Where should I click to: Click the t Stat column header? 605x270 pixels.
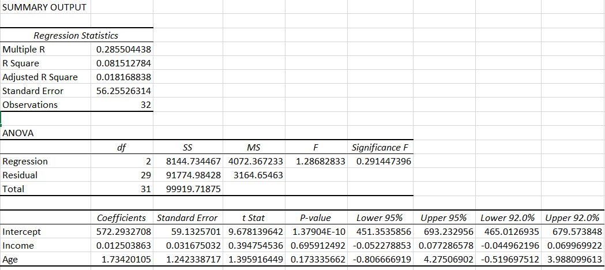point(254,217)
